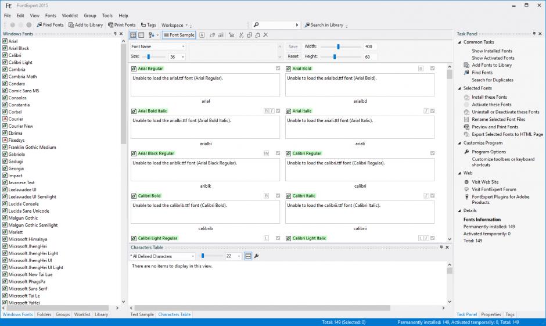Image resolution: width=546 pixels, height=326 pixels.
Task: Collapse the Common Tasks section
Action: tap(459, 42)
